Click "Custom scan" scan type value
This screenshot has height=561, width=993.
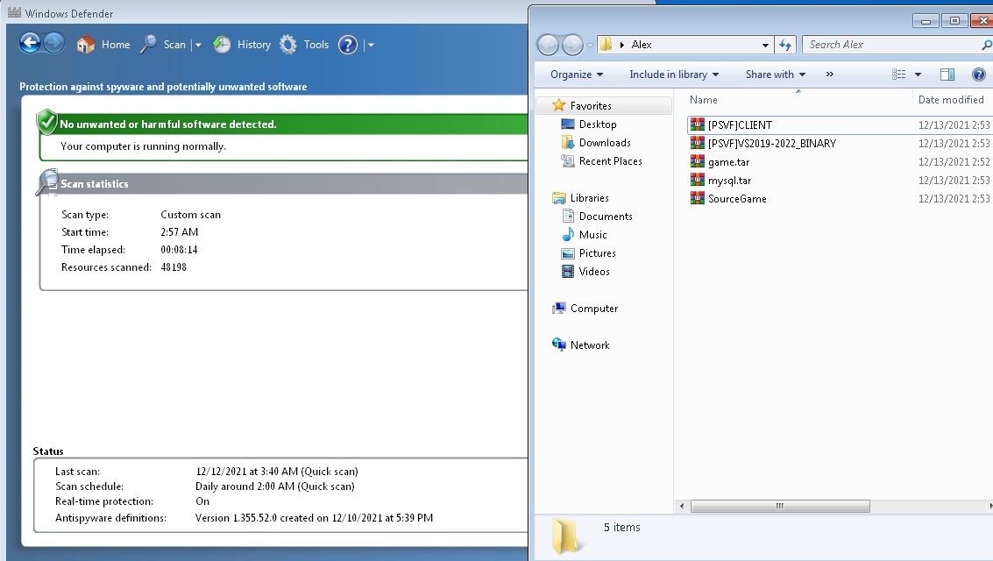190,215
